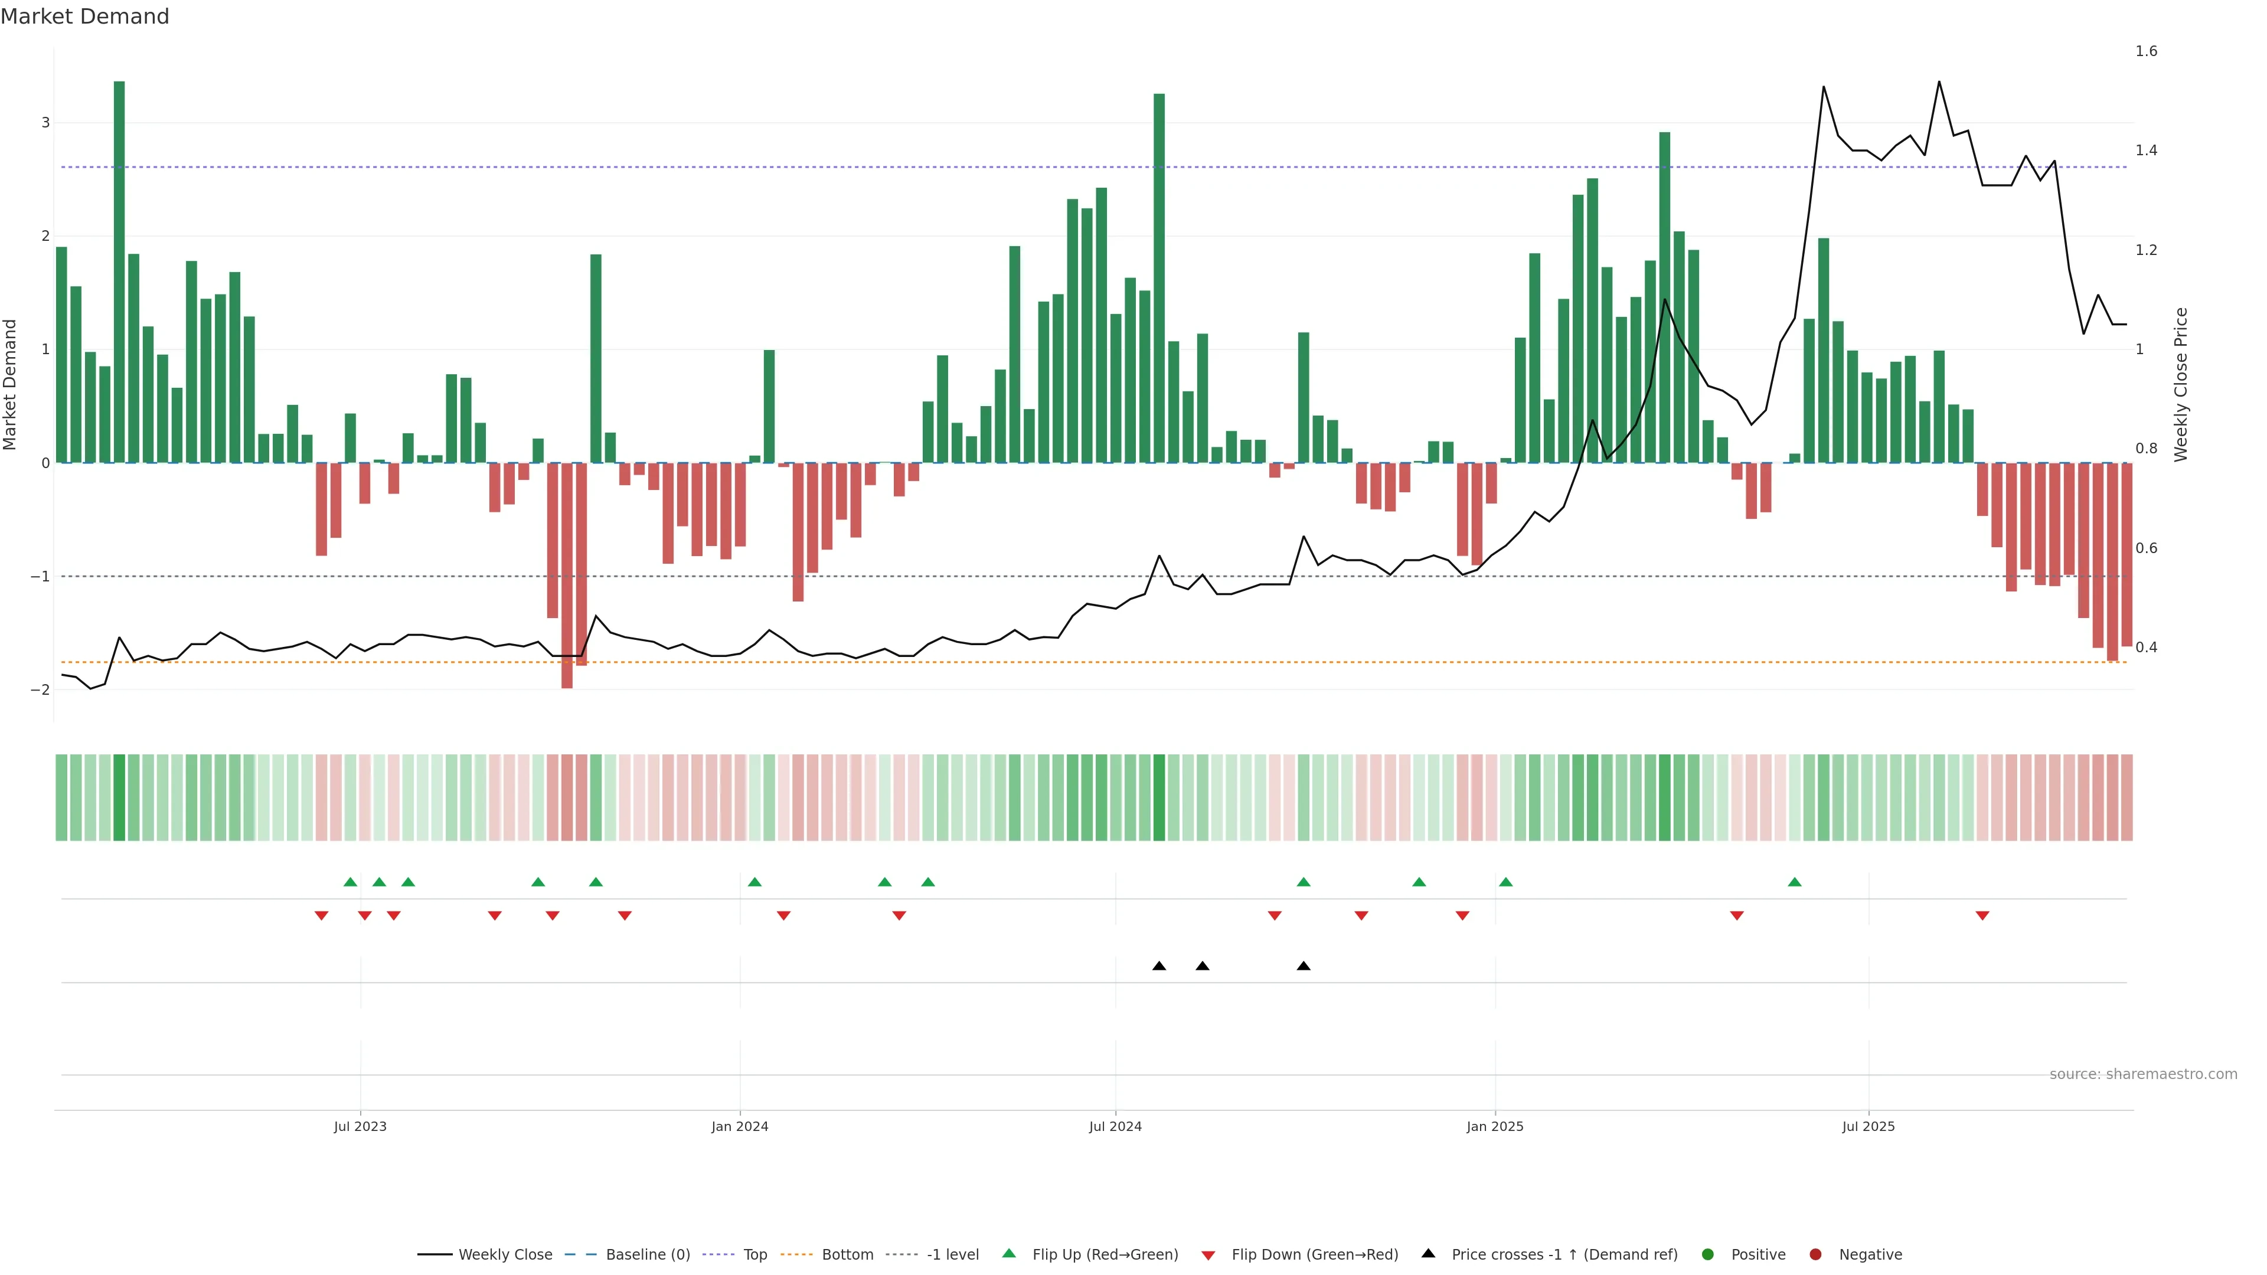Image resolution: width=2267 pixels, height=1275 pixels.
Task: Toggle the -1 level legend item
Action: click(952, 1255)
